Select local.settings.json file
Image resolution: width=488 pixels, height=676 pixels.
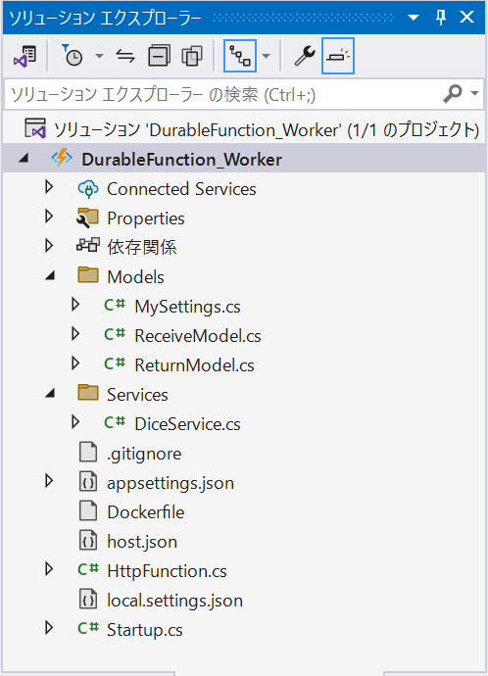tap(174, 601)
